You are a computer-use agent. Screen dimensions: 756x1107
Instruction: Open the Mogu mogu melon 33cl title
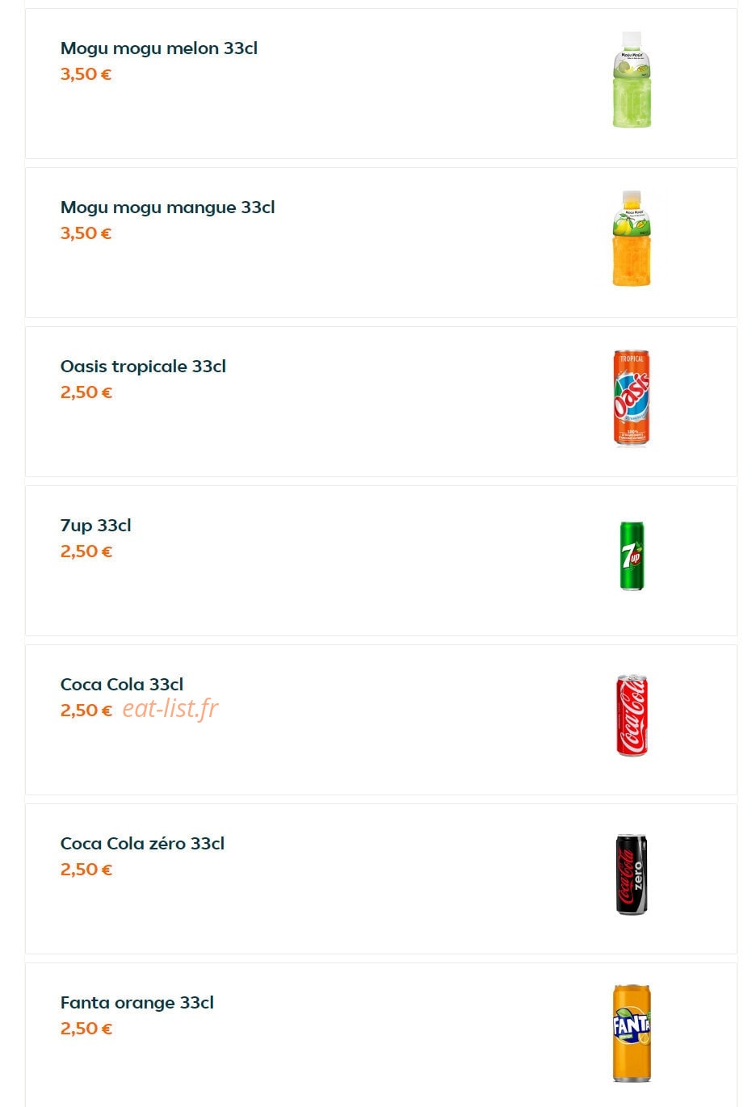pyautogui.click(x=159, y=48)
